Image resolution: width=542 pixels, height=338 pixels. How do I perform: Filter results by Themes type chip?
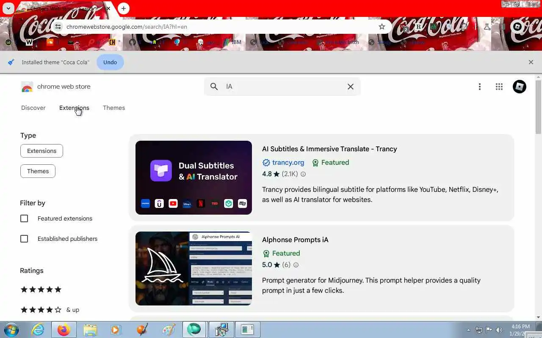pyautogui.click(x=38, y=171)
